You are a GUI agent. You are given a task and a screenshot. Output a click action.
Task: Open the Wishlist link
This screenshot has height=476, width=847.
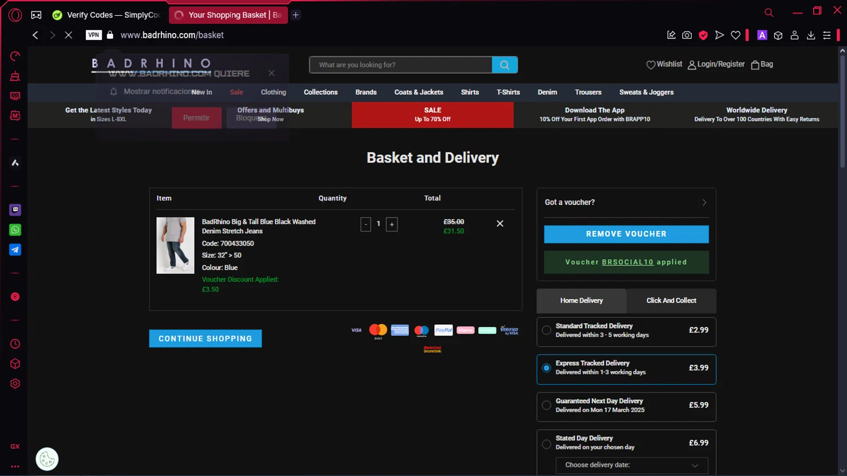pos(664,65)
